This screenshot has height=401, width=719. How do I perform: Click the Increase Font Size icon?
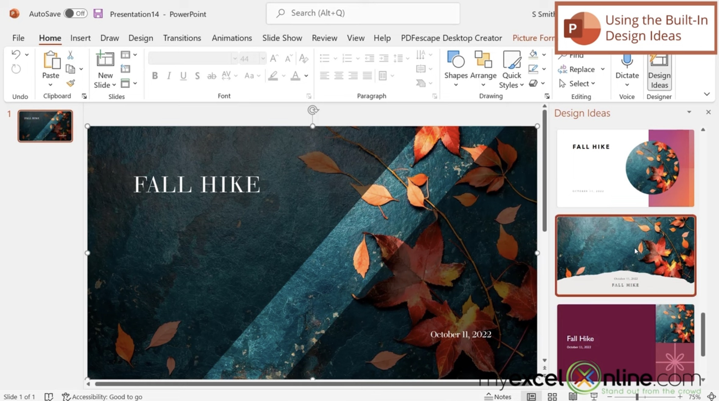[274, 58]
